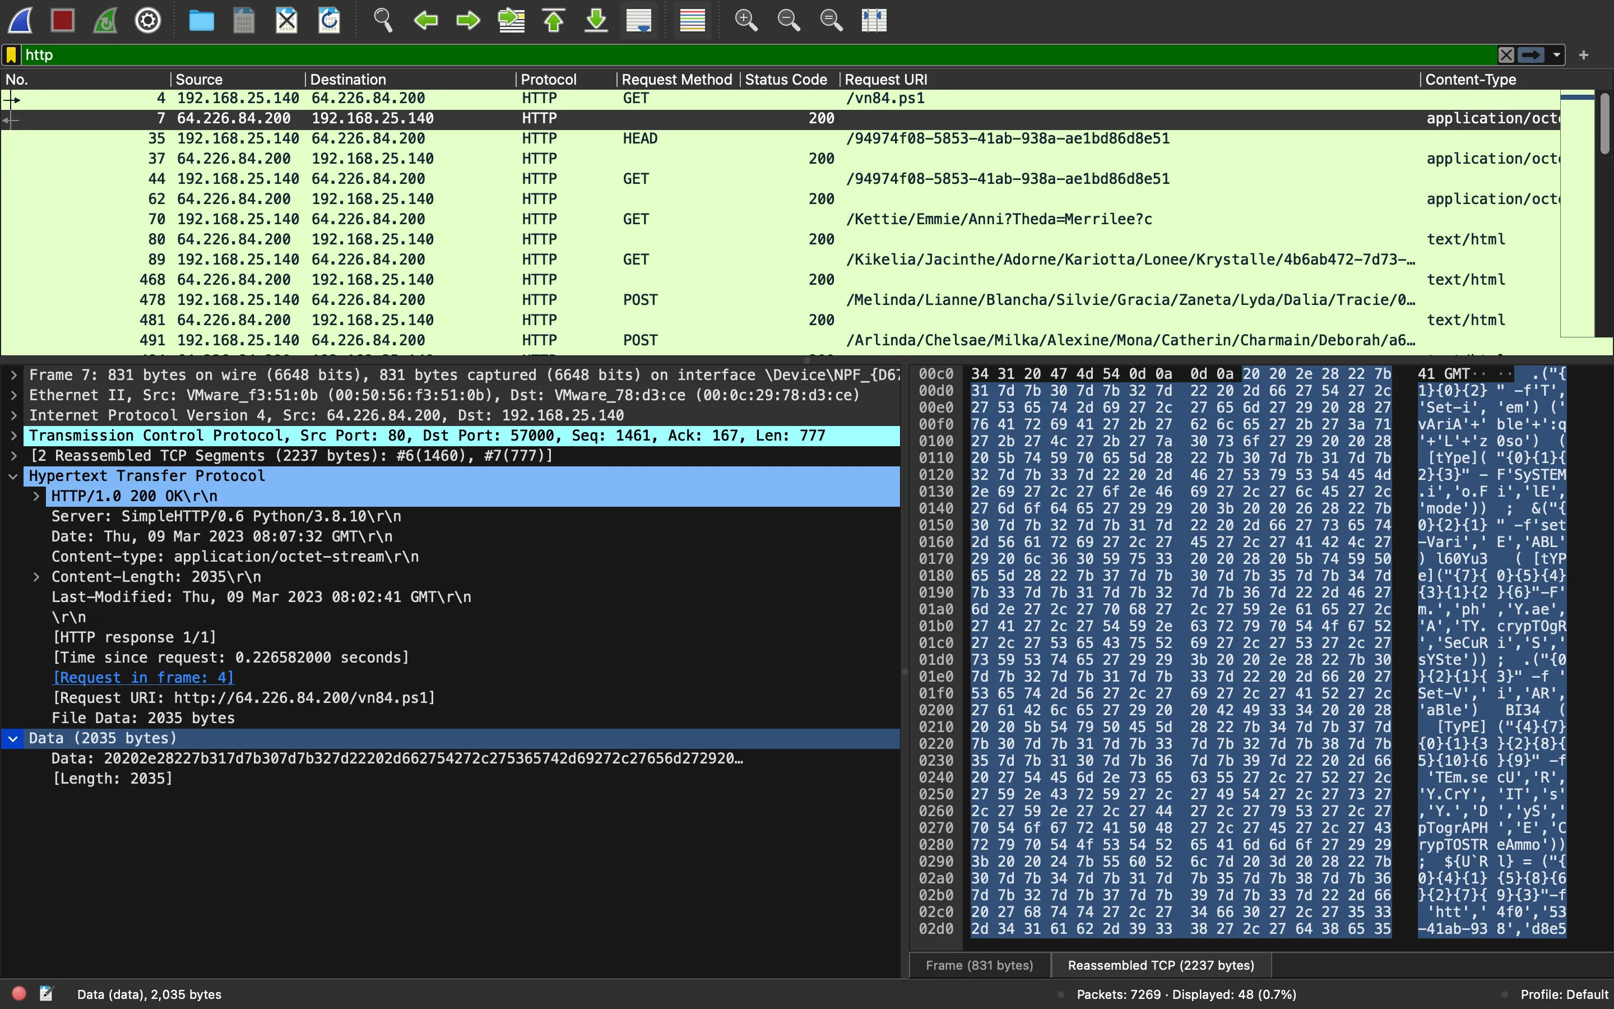Sort by Source column header

tap(238, 80)
